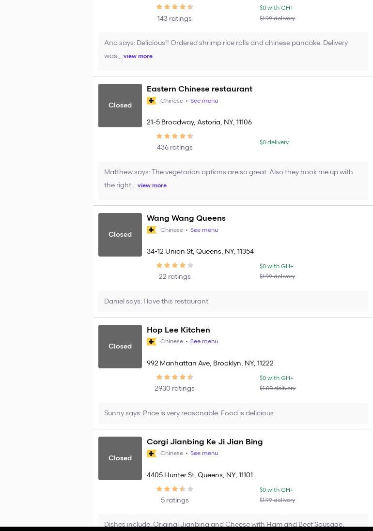
Task: Open See menu for Wang Wang Queens
Action: click(x=204, y=230)
